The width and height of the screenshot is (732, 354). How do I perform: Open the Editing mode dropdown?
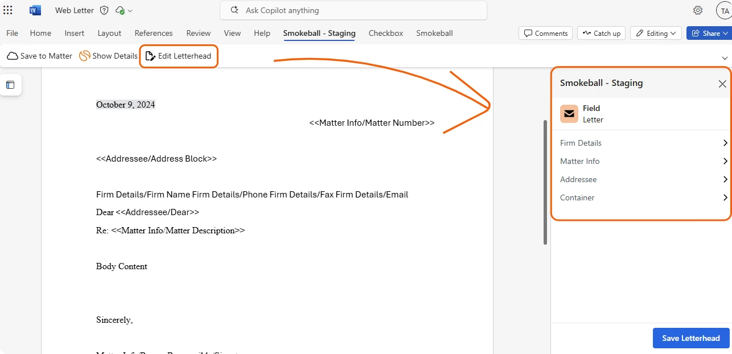(x=656, y=33)
